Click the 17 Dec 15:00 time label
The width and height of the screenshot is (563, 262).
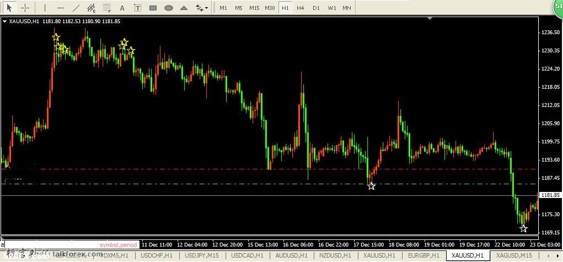[x=369, y=245]
